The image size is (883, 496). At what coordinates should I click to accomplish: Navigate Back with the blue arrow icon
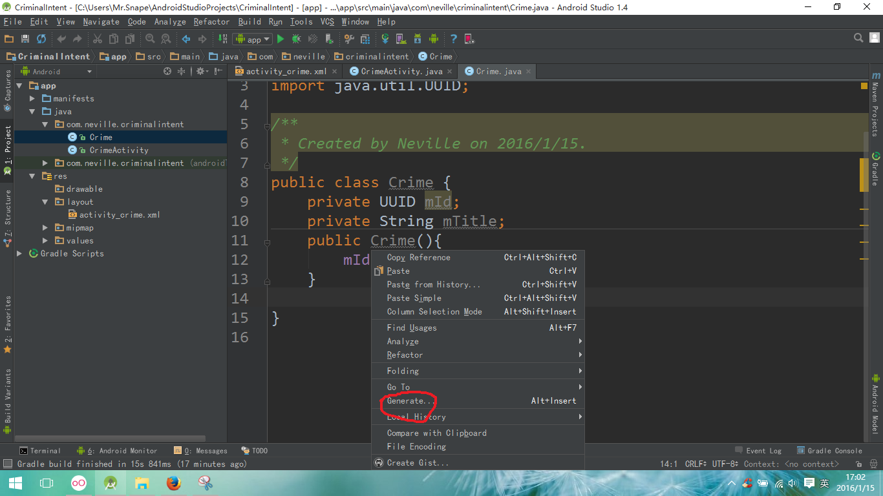[186, 39]
